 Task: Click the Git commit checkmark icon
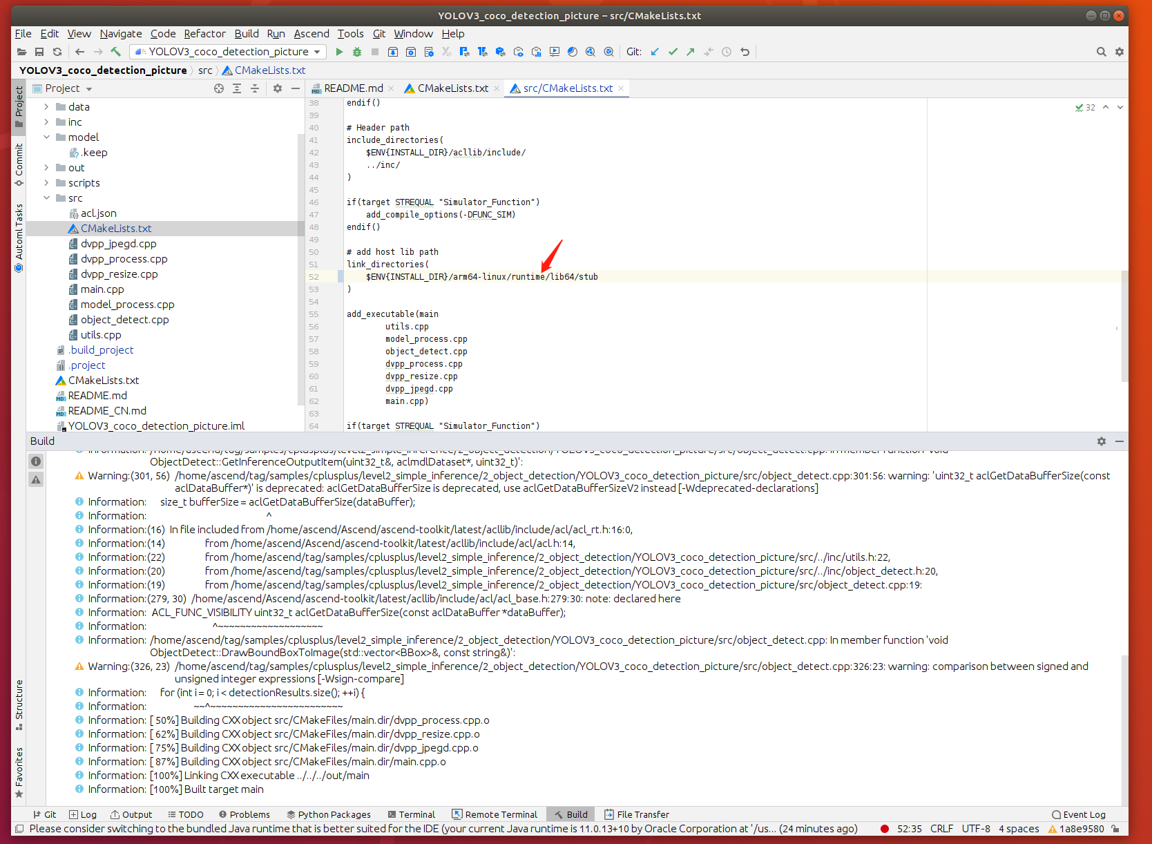pos(673,52)
